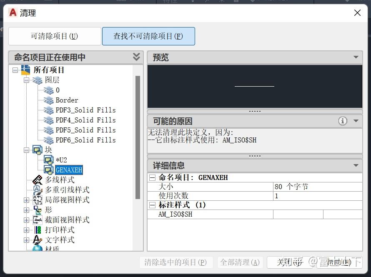Click the 打印样式 plot style icon

37,230
